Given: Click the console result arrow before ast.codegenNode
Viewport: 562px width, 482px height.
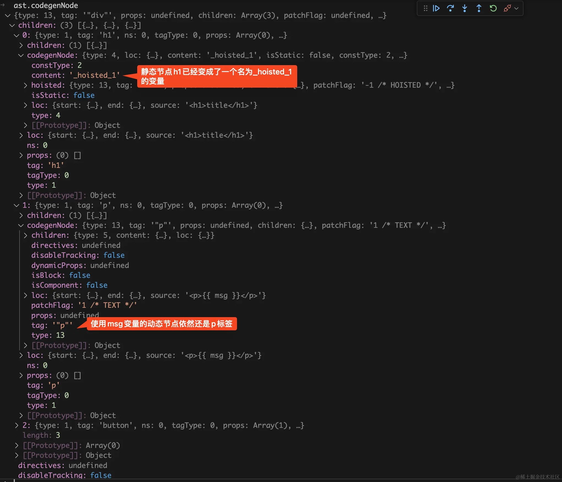Looking at the screenshot, I should point(3,5).
